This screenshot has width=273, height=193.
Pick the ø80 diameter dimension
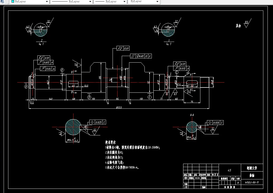(121, 78)
